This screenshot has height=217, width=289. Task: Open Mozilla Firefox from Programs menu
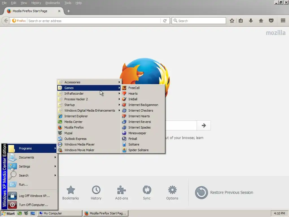89,127
